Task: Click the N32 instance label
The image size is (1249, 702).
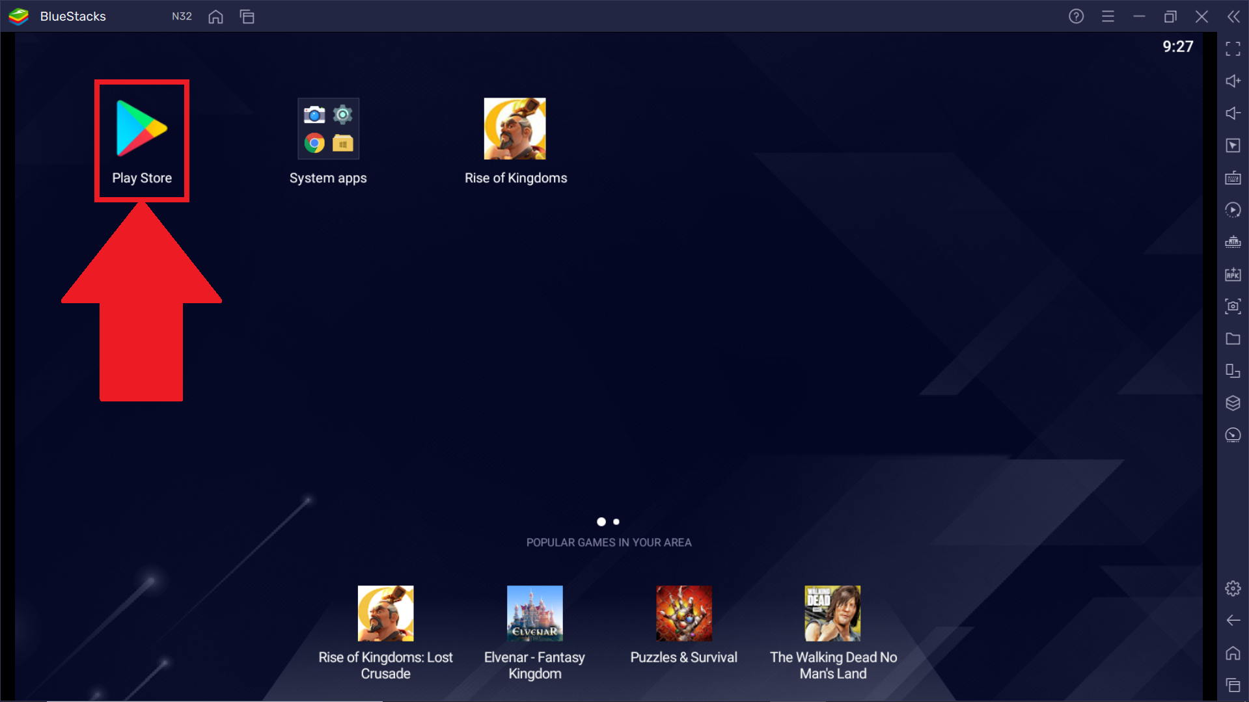Action: click(182, 16)
